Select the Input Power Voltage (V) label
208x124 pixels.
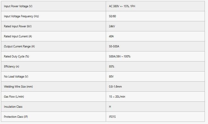(18, 6)
